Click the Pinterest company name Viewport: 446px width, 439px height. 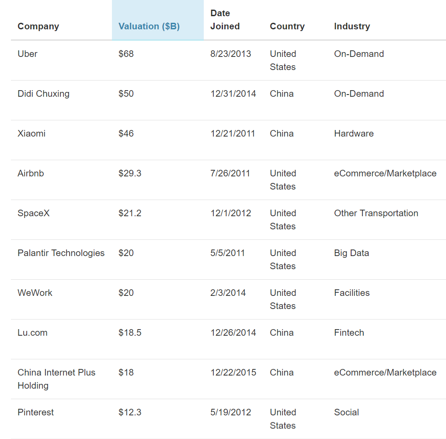[x=35, y=412]
